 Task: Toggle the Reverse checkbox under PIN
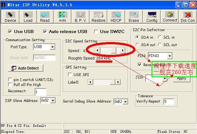[x=140, y=65]
